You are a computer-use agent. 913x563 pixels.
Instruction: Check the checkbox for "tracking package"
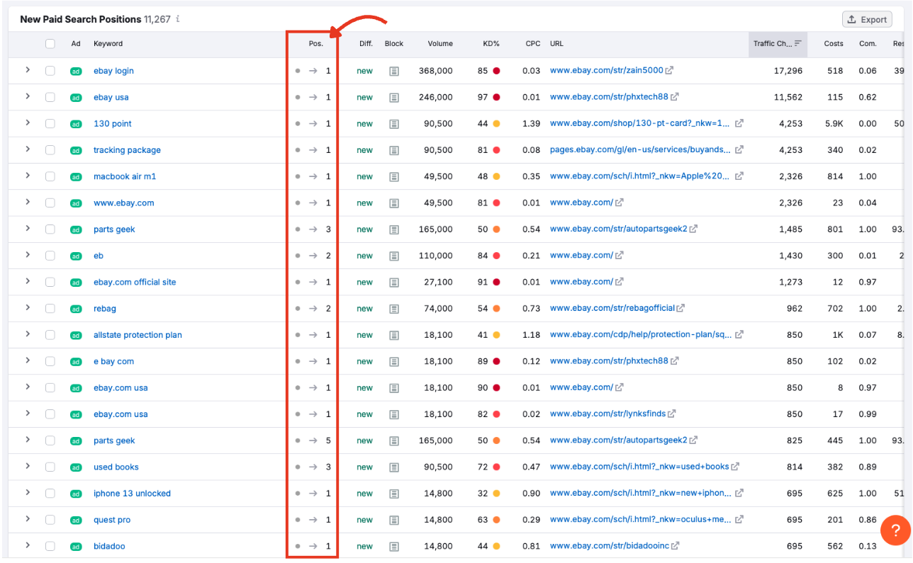coord(50,150)
